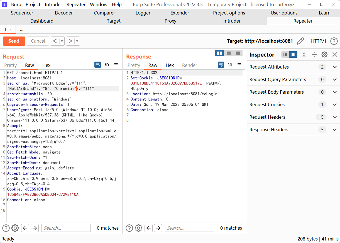Screen dimensions: 340x243
Task: Select the Response Render view
Action: 190,65
